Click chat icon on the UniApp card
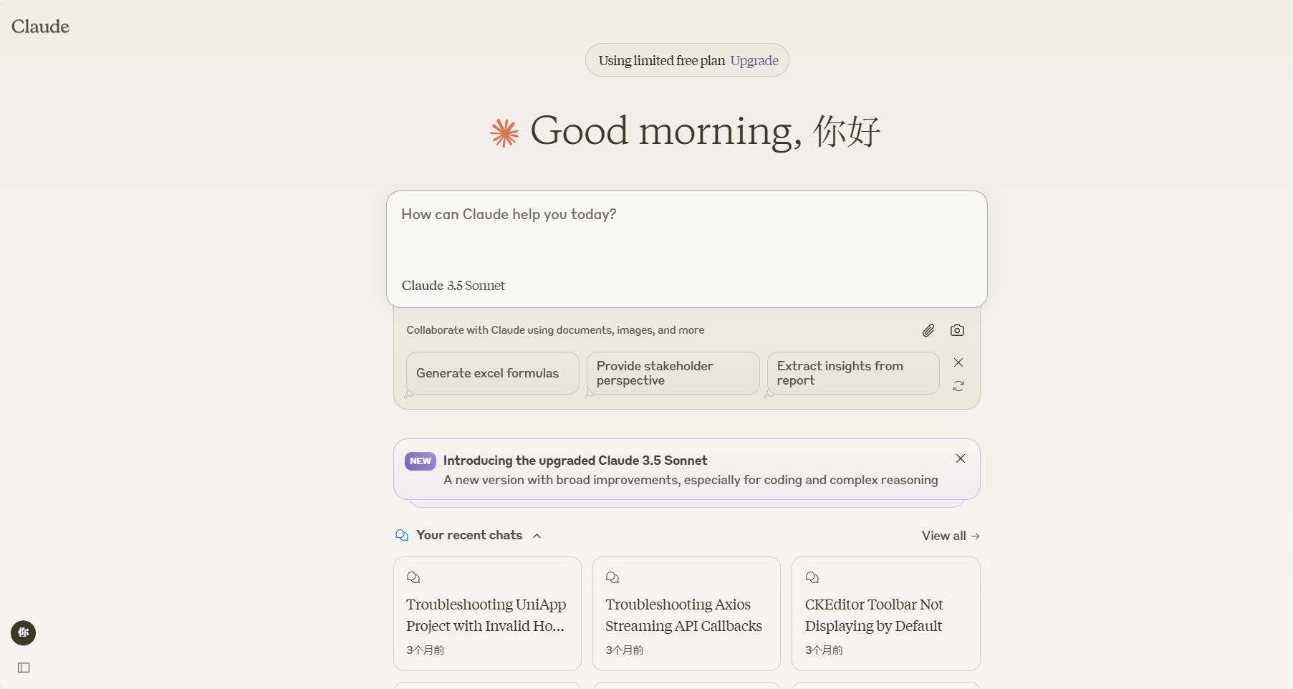Image resolution: width=1293 pixels, height=689 pixels. click(413, 577)
